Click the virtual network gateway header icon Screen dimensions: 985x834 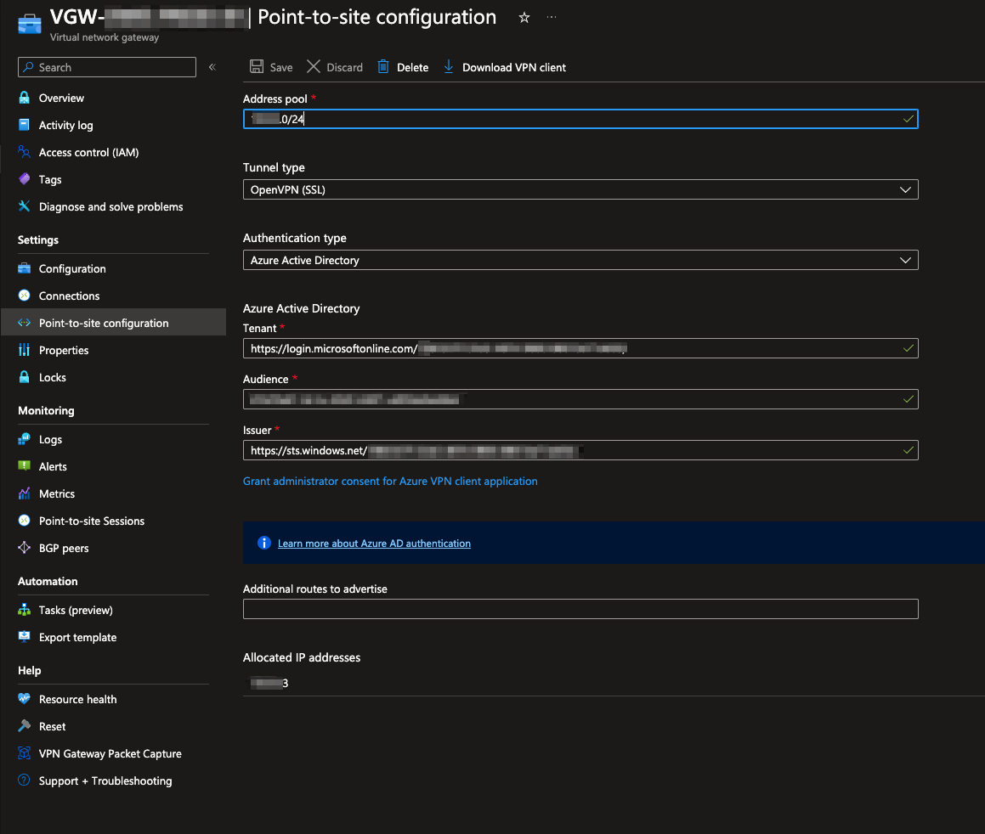coord(30,24)
